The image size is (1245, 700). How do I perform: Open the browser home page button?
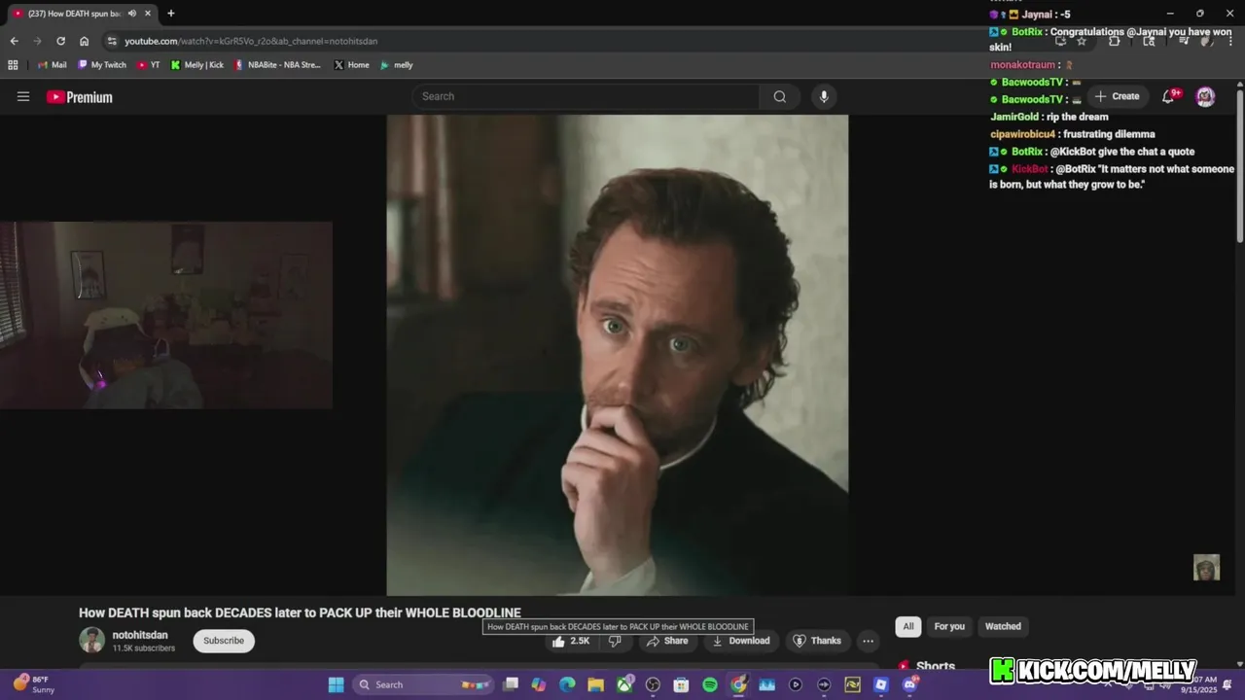pyautogui.click(x=85, y=41)
